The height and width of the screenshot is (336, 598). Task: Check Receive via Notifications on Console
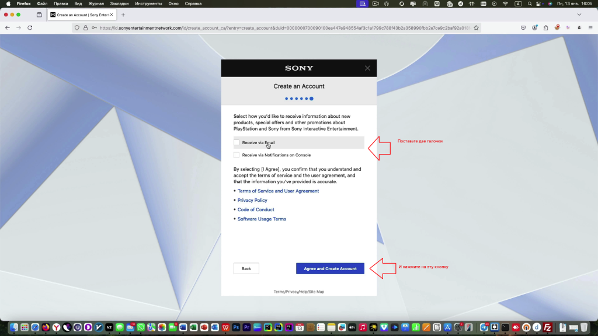coord(237,155)
